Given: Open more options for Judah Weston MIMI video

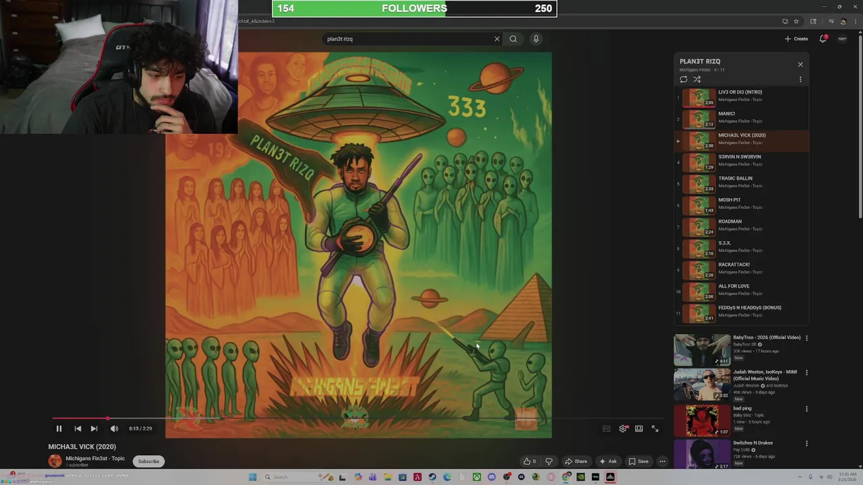Looking at the screenshot, I should click(806, 373).
